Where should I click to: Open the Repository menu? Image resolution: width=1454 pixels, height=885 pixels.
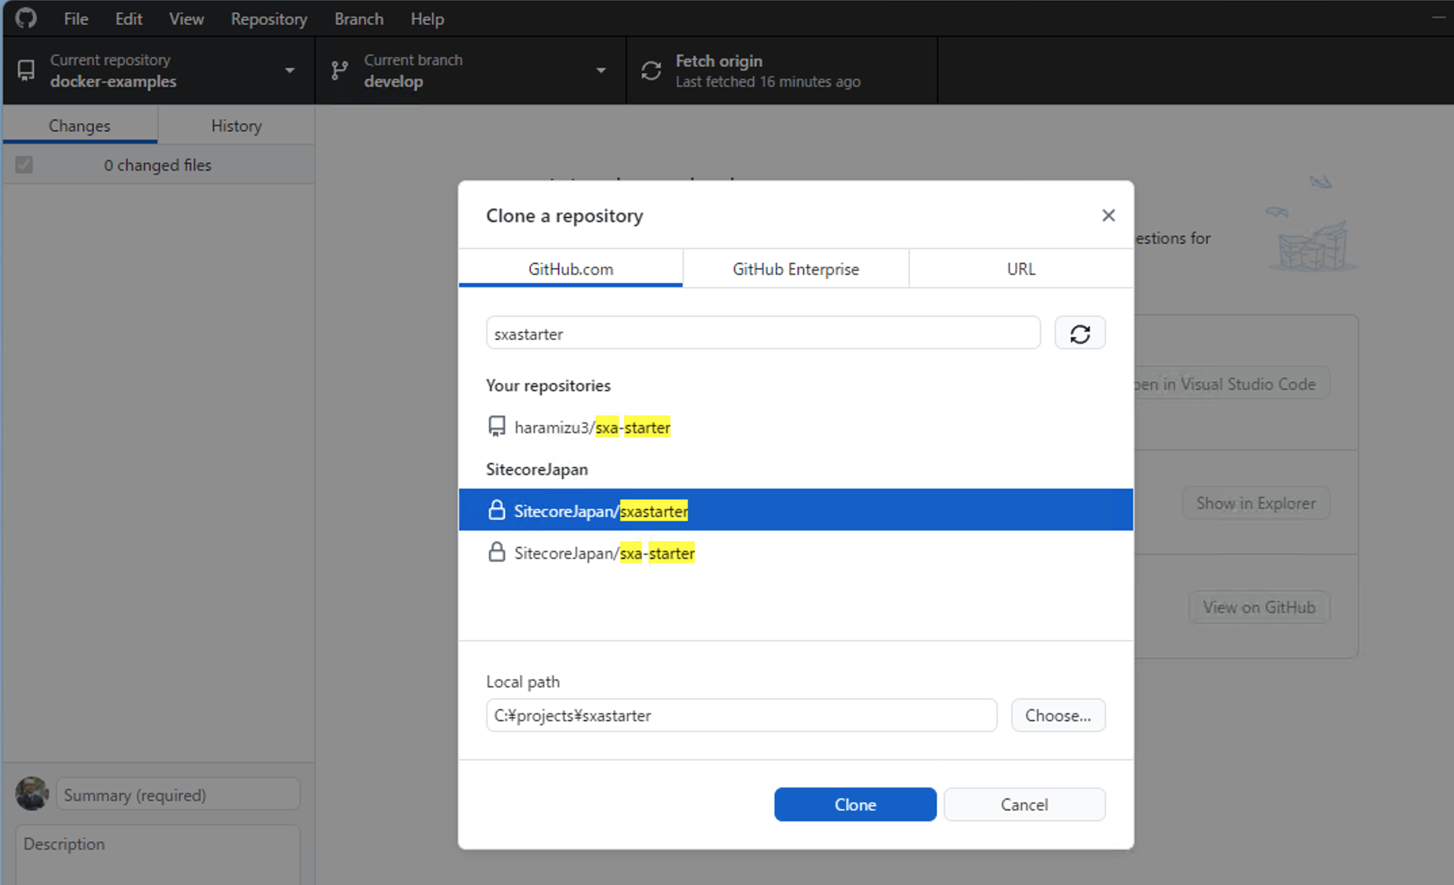coord(269,19)
